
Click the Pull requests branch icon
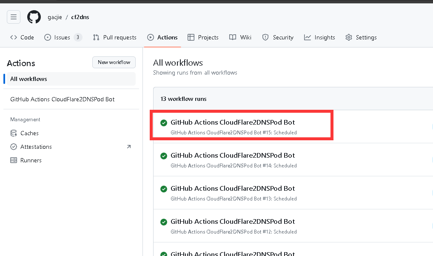point(96,37)
